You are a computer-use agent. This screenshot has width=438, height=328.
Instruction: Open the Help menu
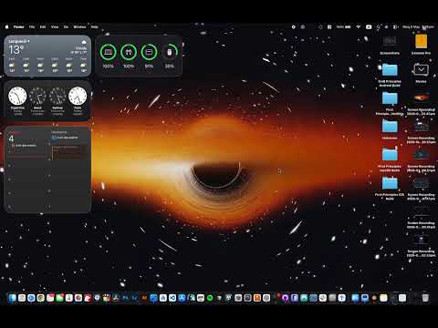coord(95,26)
